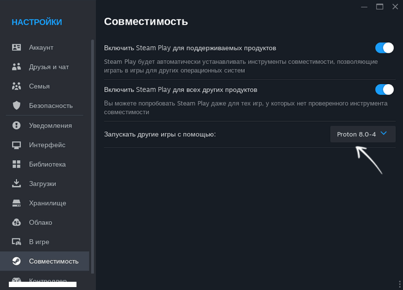Toggle Steam Play for all other titles
Screen dimensions: 403x290
384,89
